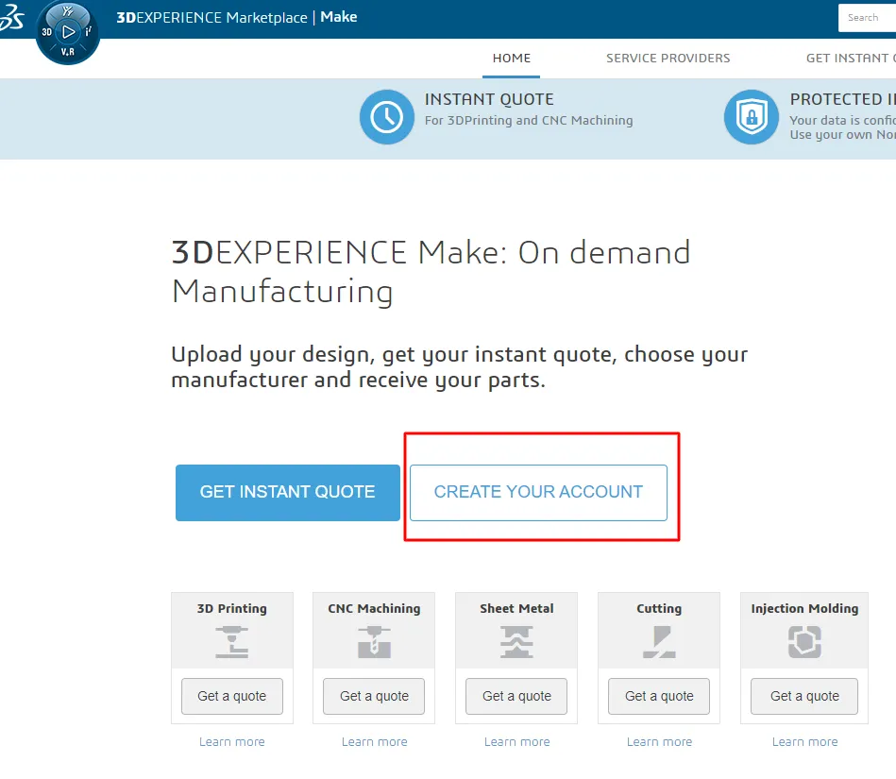
Task: Click the CREATE YOUR ACCOUNT button
Action: [539, 492]
